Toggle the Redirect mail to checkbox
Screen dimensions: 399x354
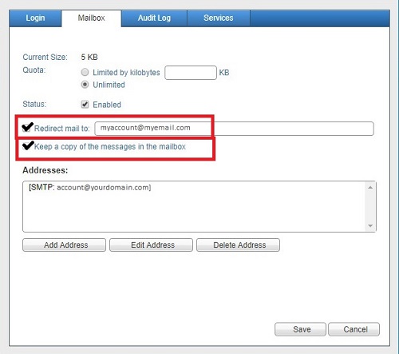coord(26,129)
